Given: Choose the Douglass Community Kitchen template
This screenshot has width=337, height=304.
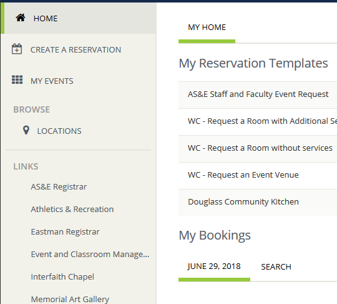Looking at the screenshot, I should [258, 202].
